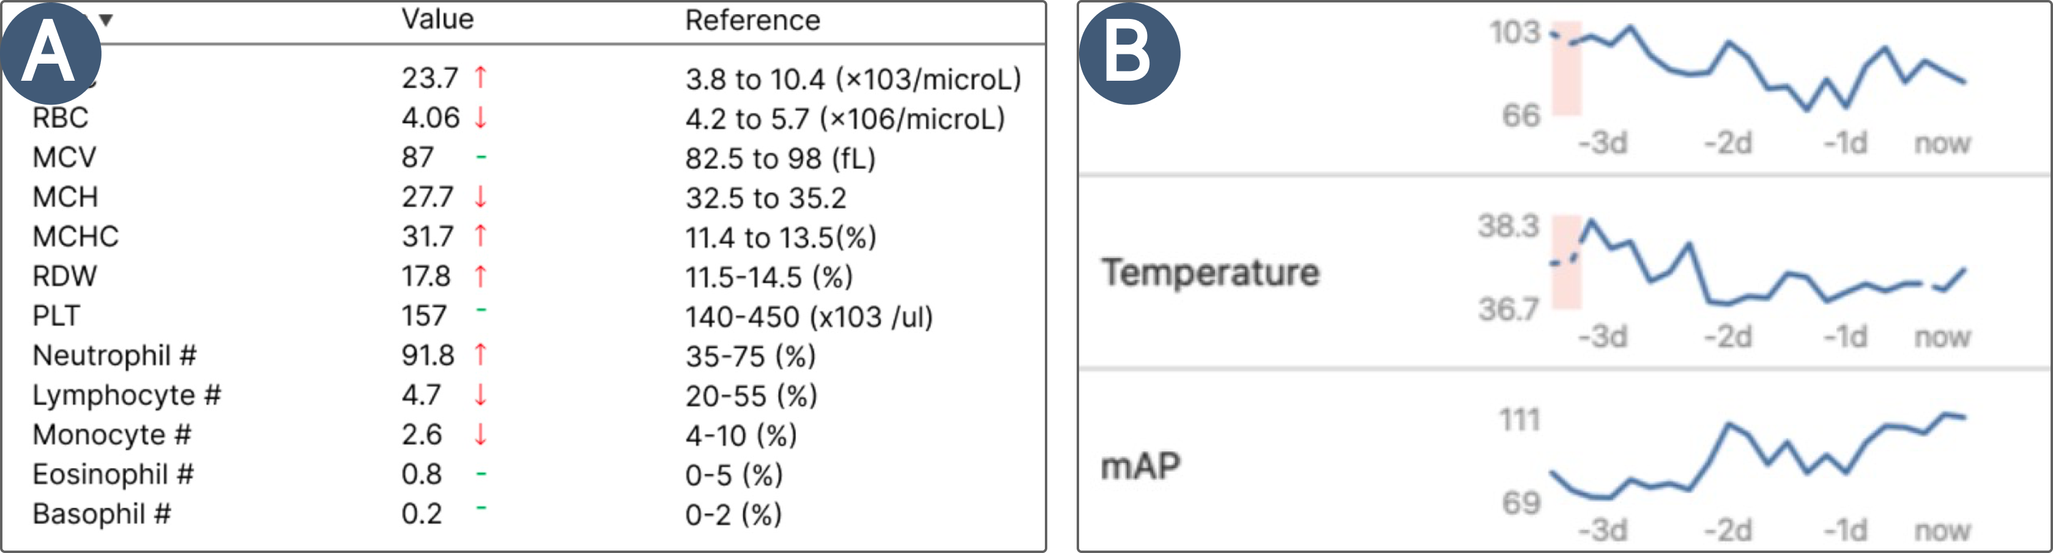Click the red up arrow beside Neutrophil 91.8

coord(481,355)
